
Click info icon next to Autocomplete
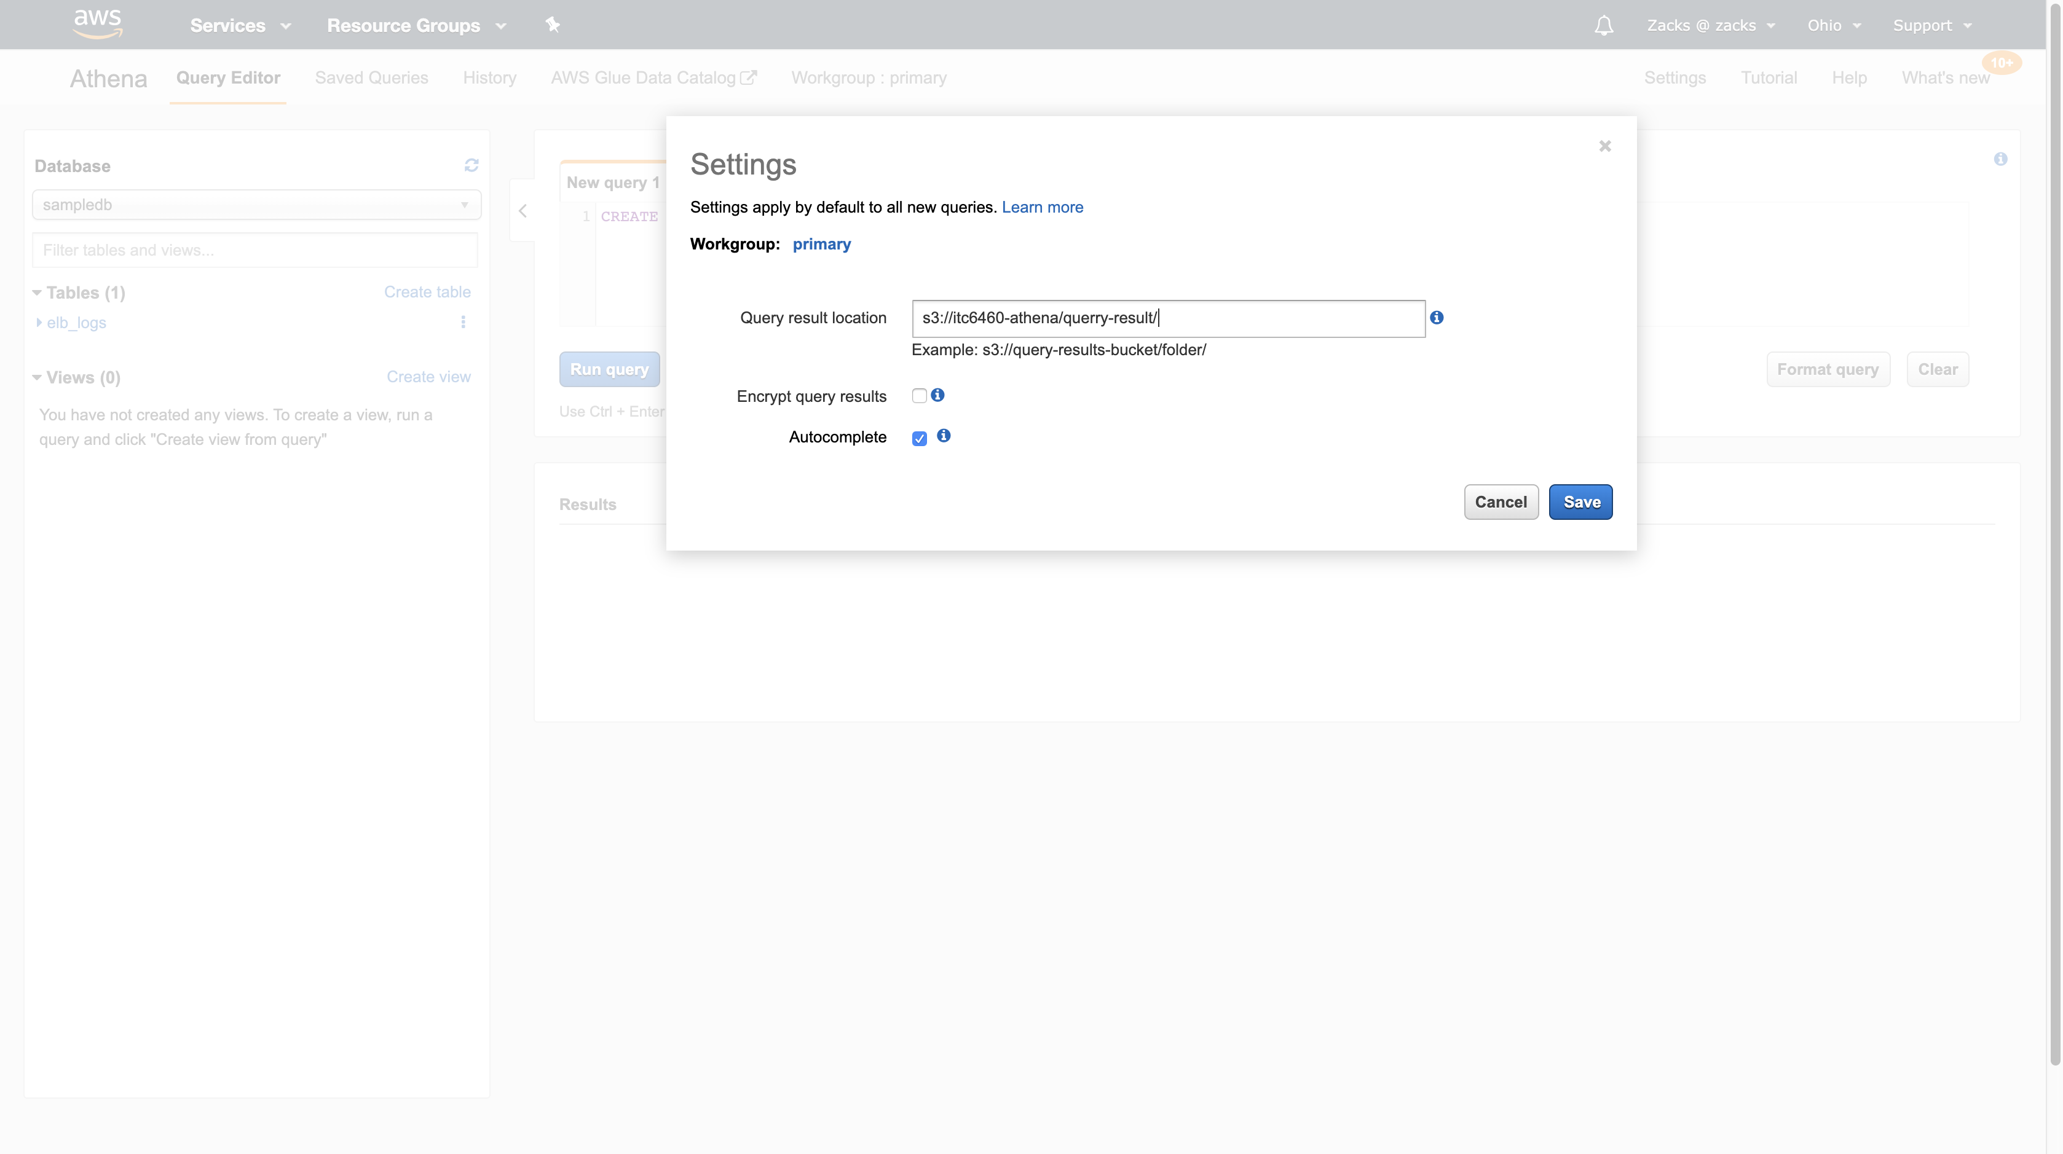tap(944, 436)
